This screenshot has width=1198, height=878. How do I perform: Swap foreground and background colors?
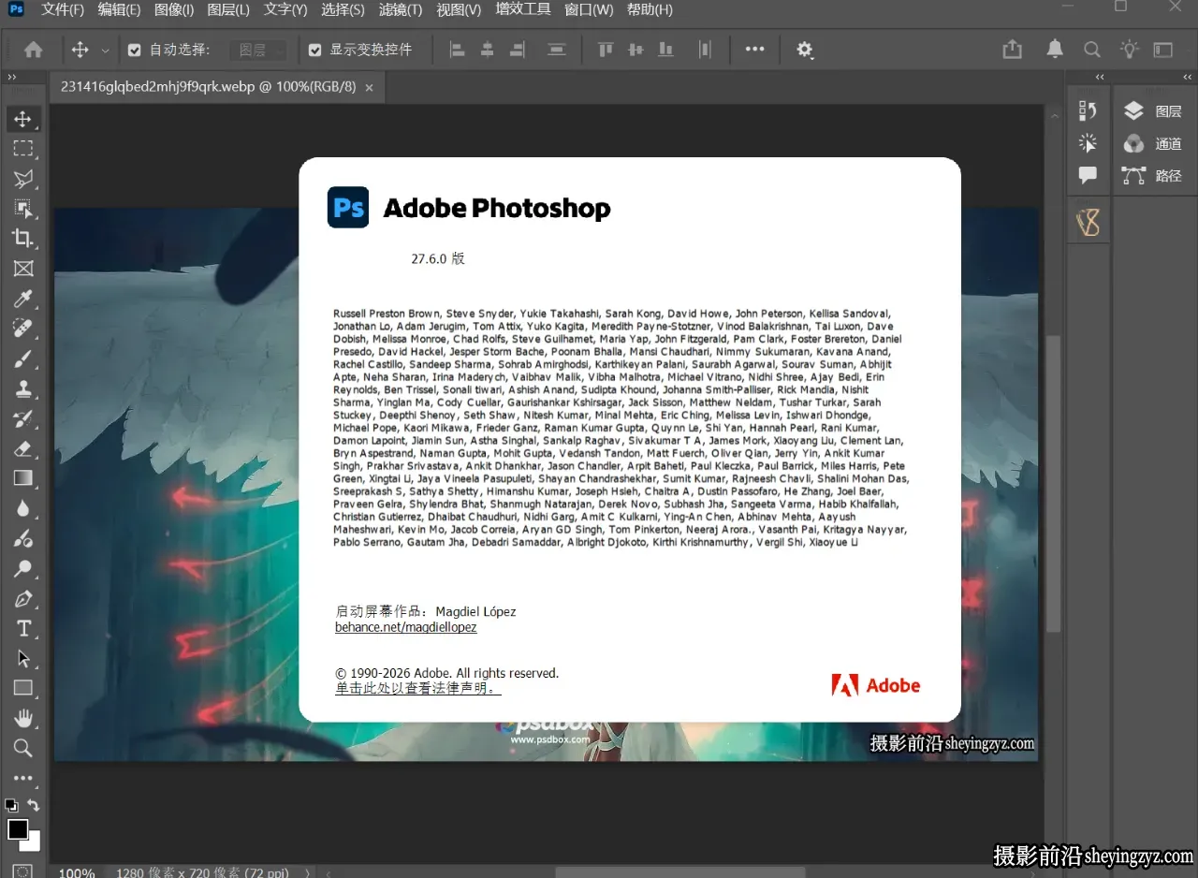pyautogui.click(x=34, y=805)
